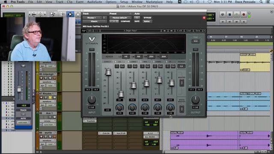Select the Grabber hand tool
This screenshot has height=154, width=274.
(x=78, y=14)
